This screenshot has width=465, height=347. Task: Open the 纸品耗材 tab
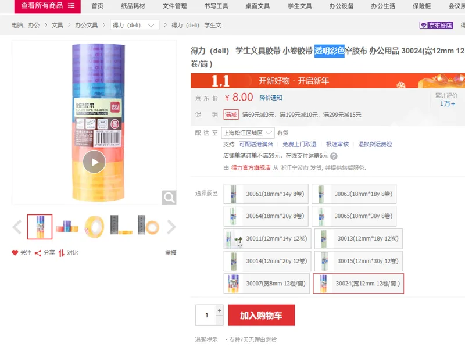point(133,6)
